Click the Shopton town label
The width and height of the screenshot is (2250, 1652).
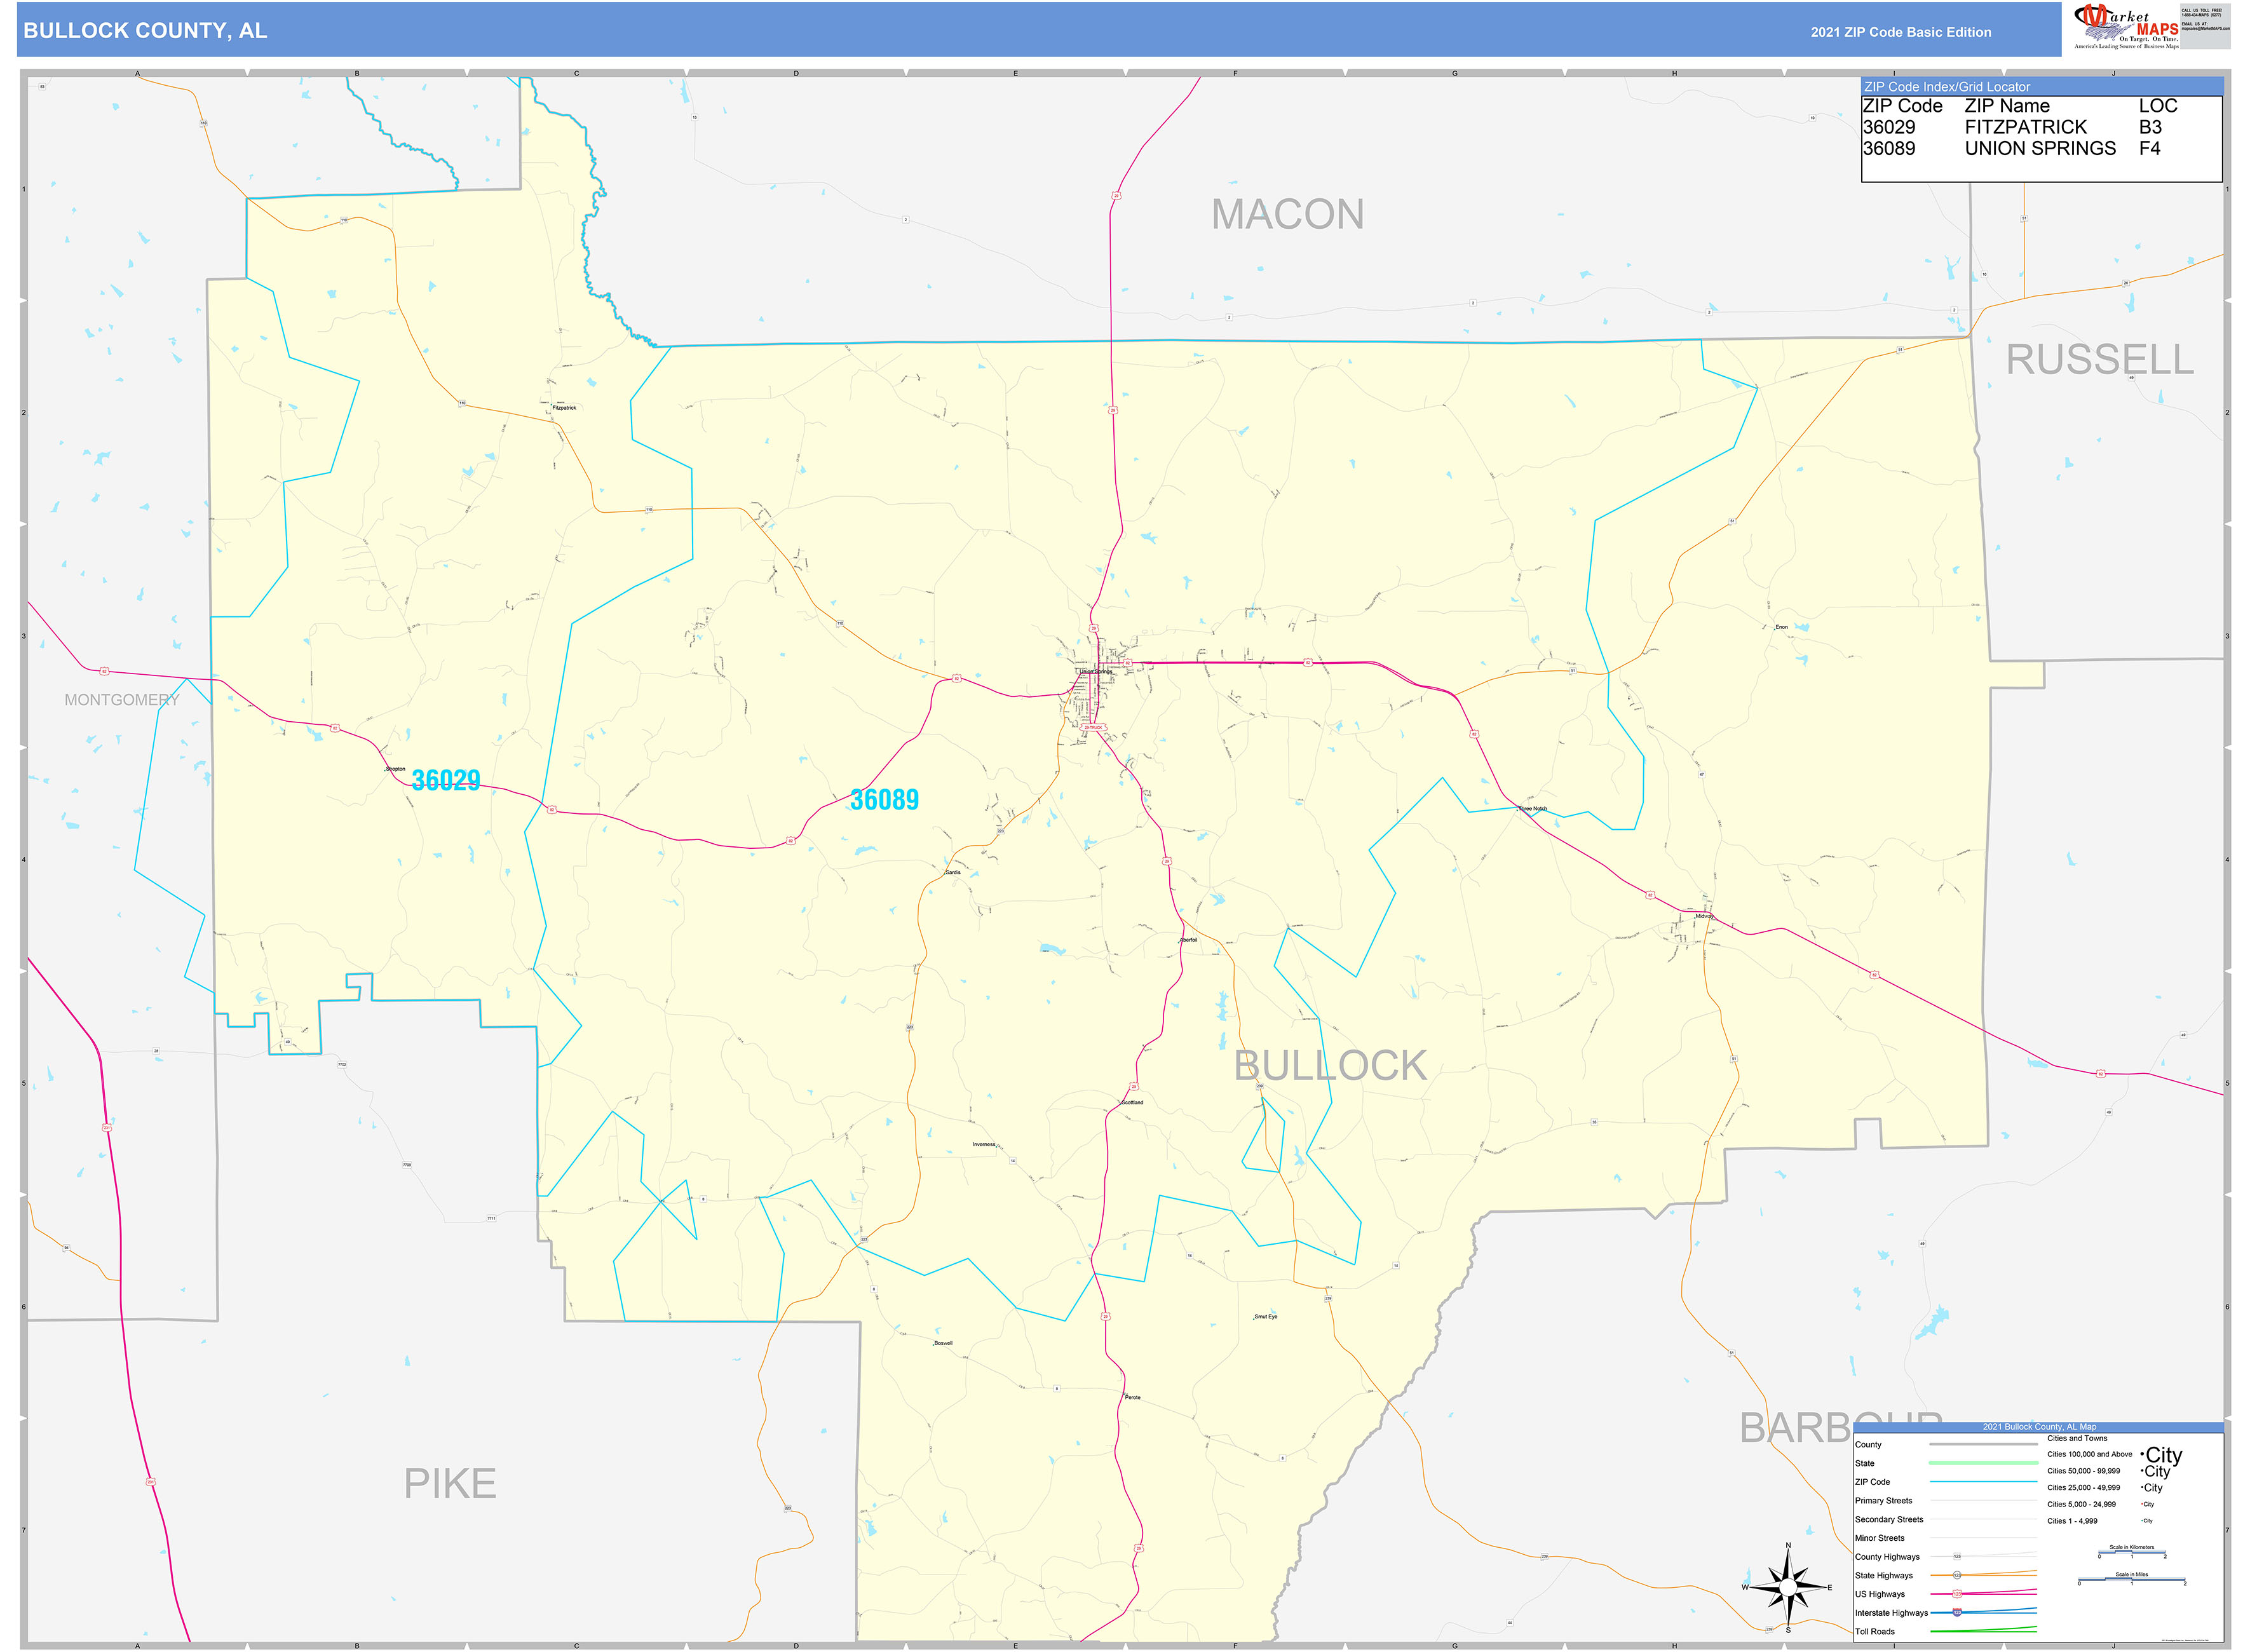click(x=395, y=769)
